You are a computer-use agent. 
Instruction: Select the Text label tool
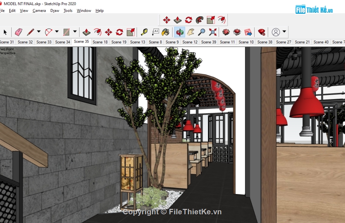tap(155, 32)
